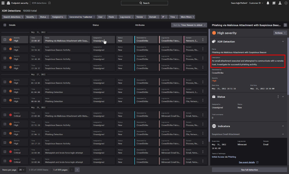Open the kebab menu on the first detection row

pos(203,40)
